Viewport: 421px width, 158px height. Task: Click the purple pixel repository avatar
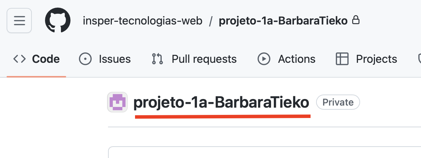(x=118, y=102)
